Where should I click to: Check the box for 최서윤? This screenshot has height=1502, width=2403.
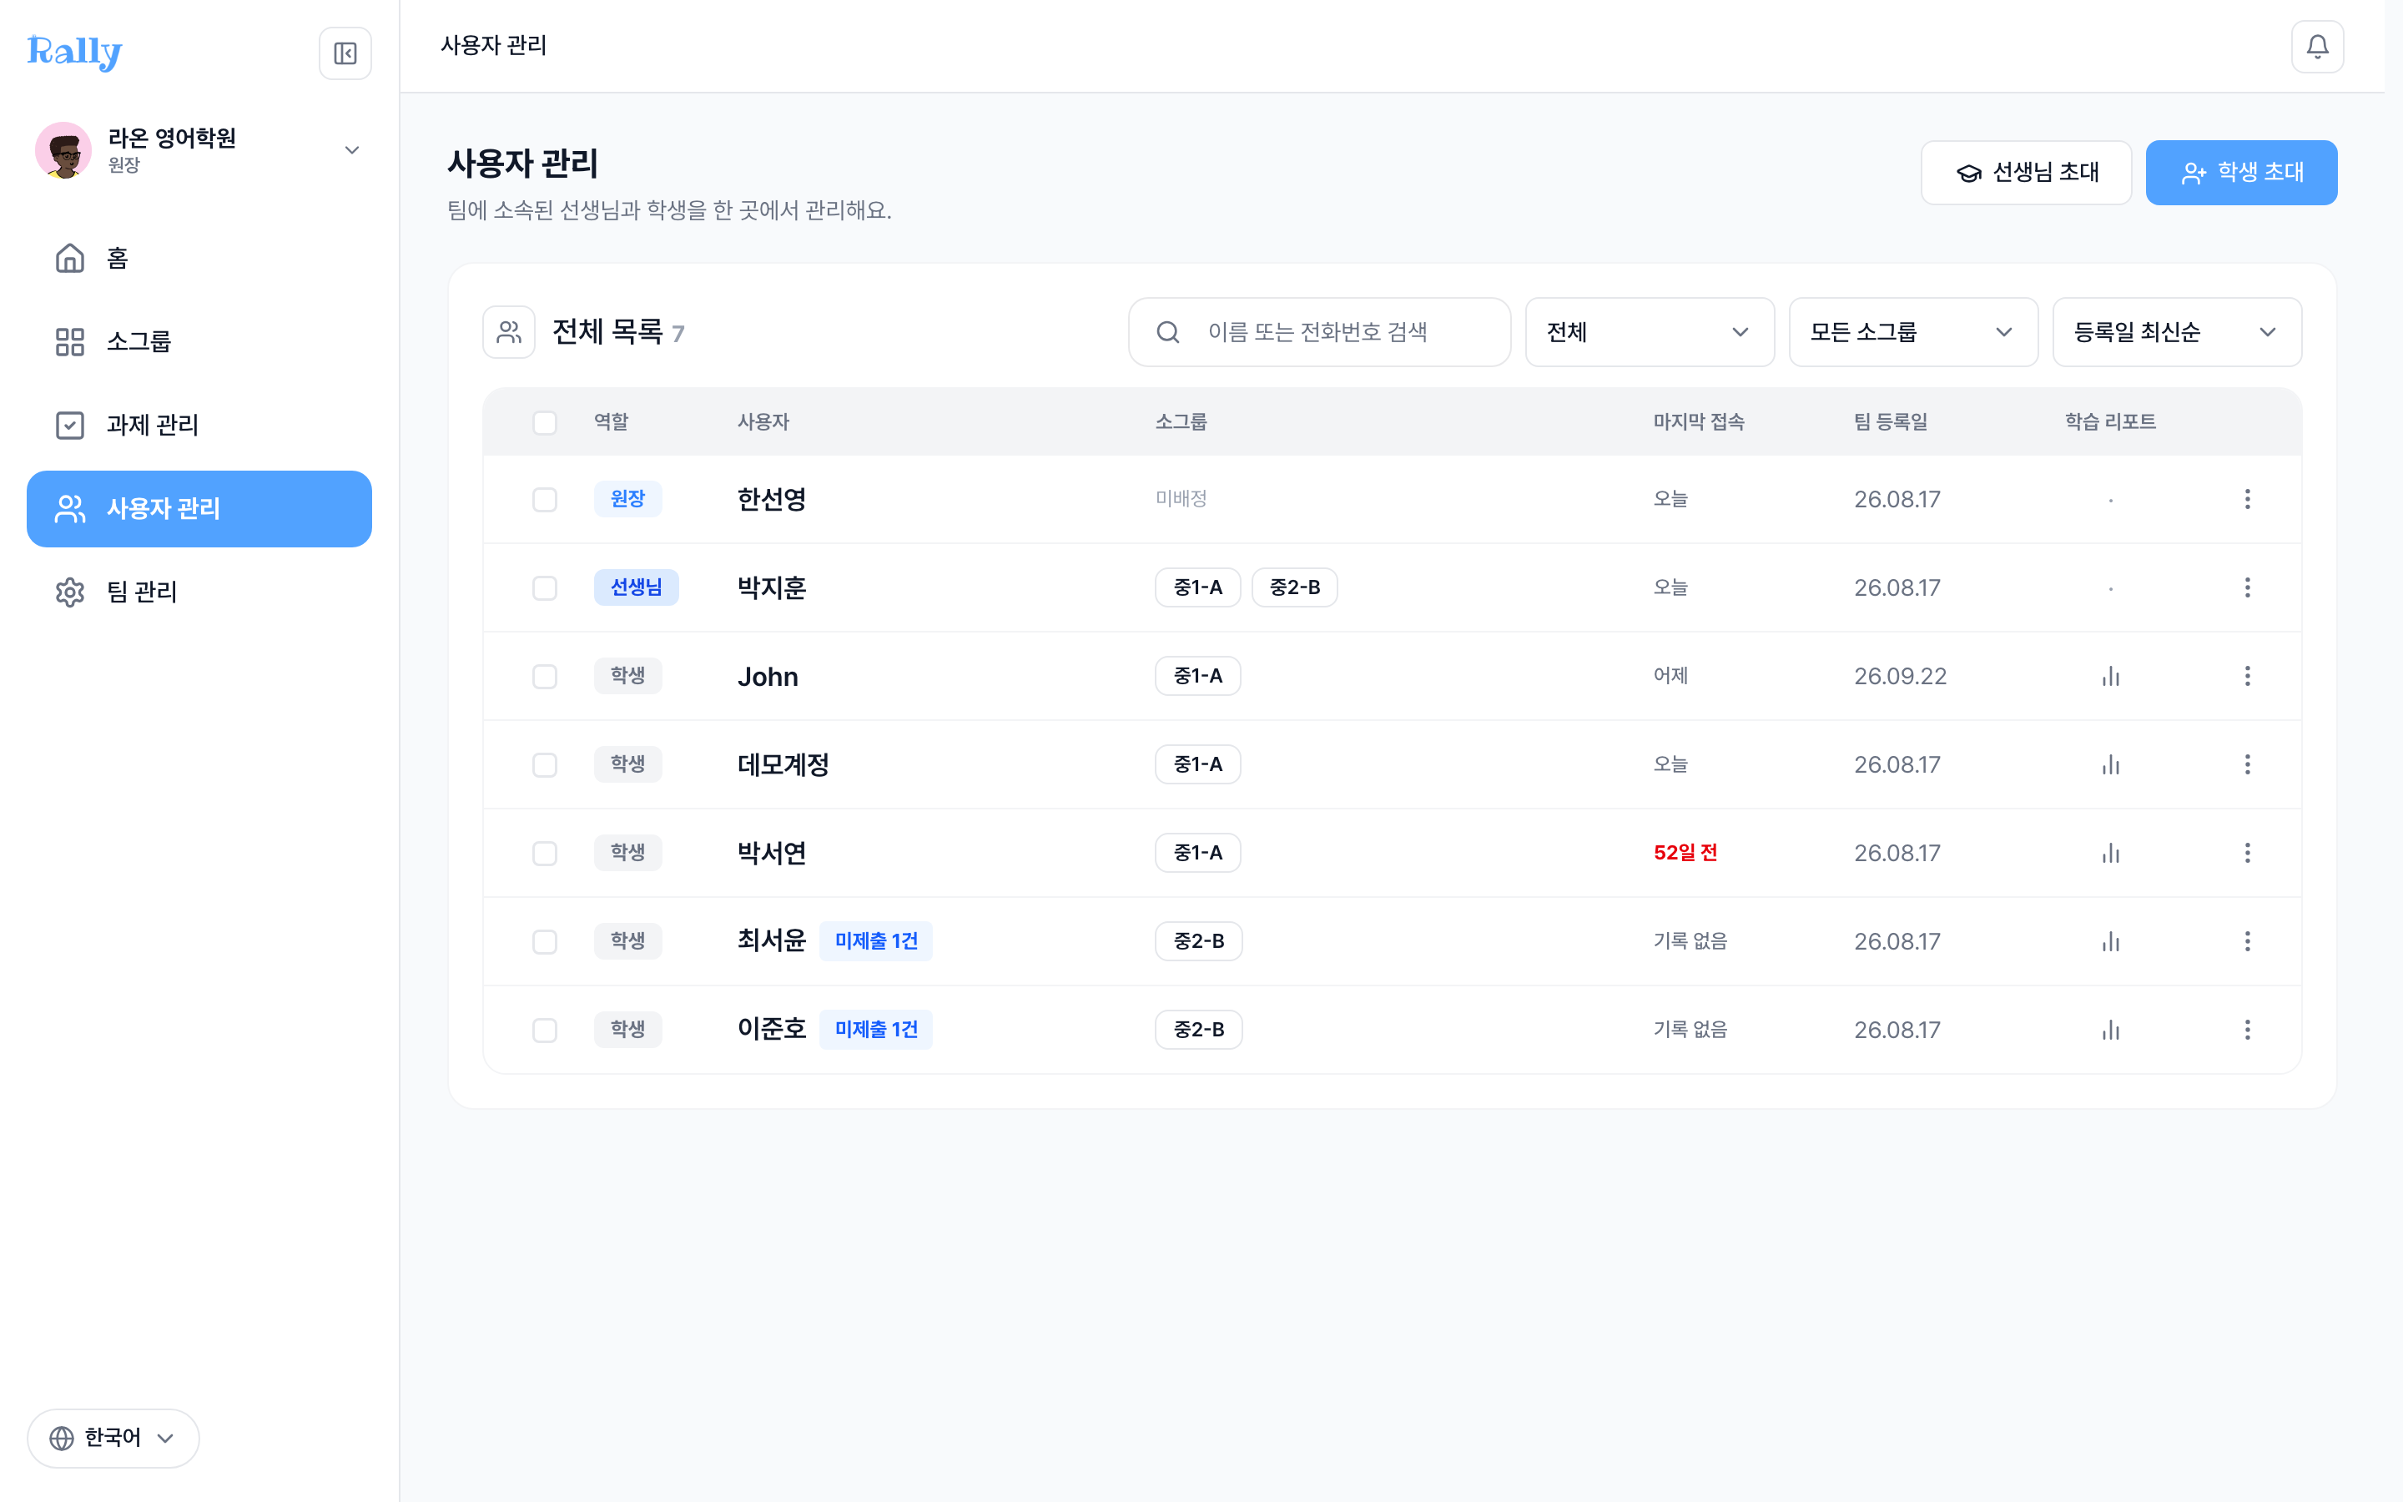(544, 942)
